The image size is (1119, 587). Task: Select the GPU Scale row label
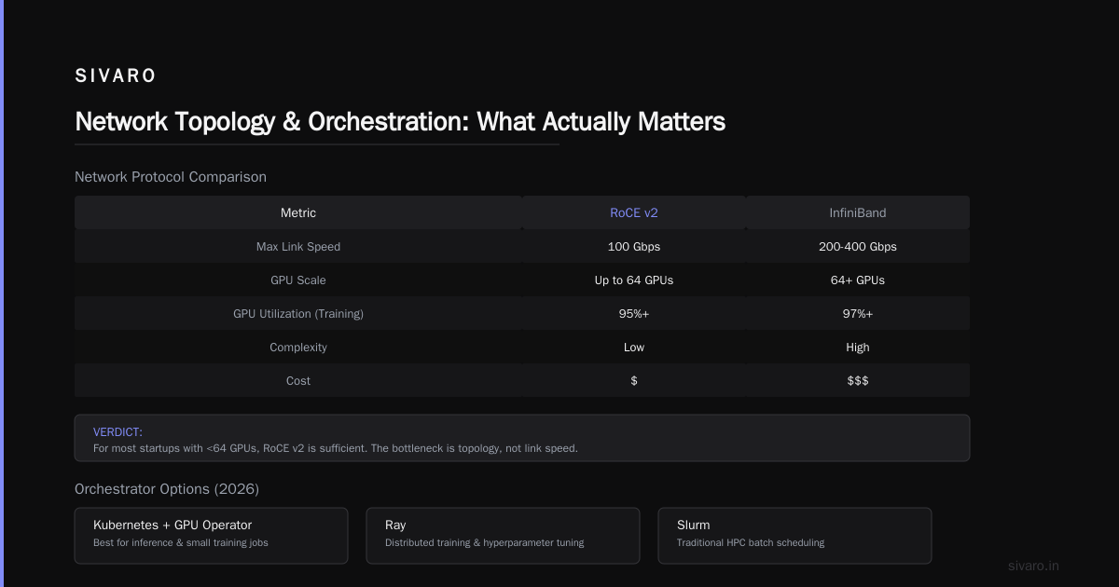pos(298,280)
